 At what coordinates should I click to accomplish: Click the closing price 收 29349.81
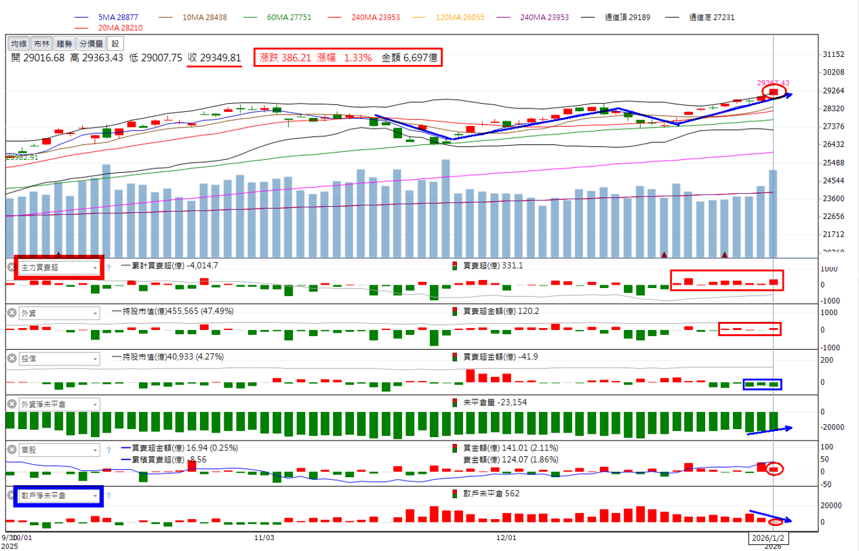point(214,58)
